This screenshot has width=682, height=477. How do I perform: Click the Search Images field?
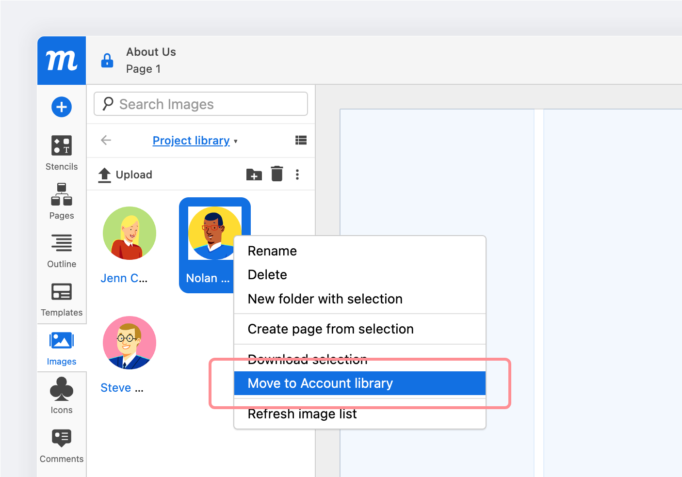pos(200,104)
